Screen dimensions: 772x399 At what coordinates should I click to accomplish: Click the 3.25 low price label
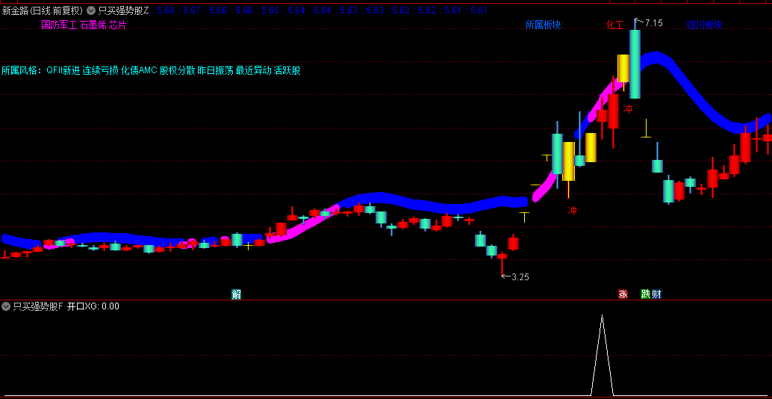point(520,277)
